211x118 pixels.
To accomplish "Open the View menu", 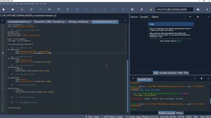I will pos(41,4).
